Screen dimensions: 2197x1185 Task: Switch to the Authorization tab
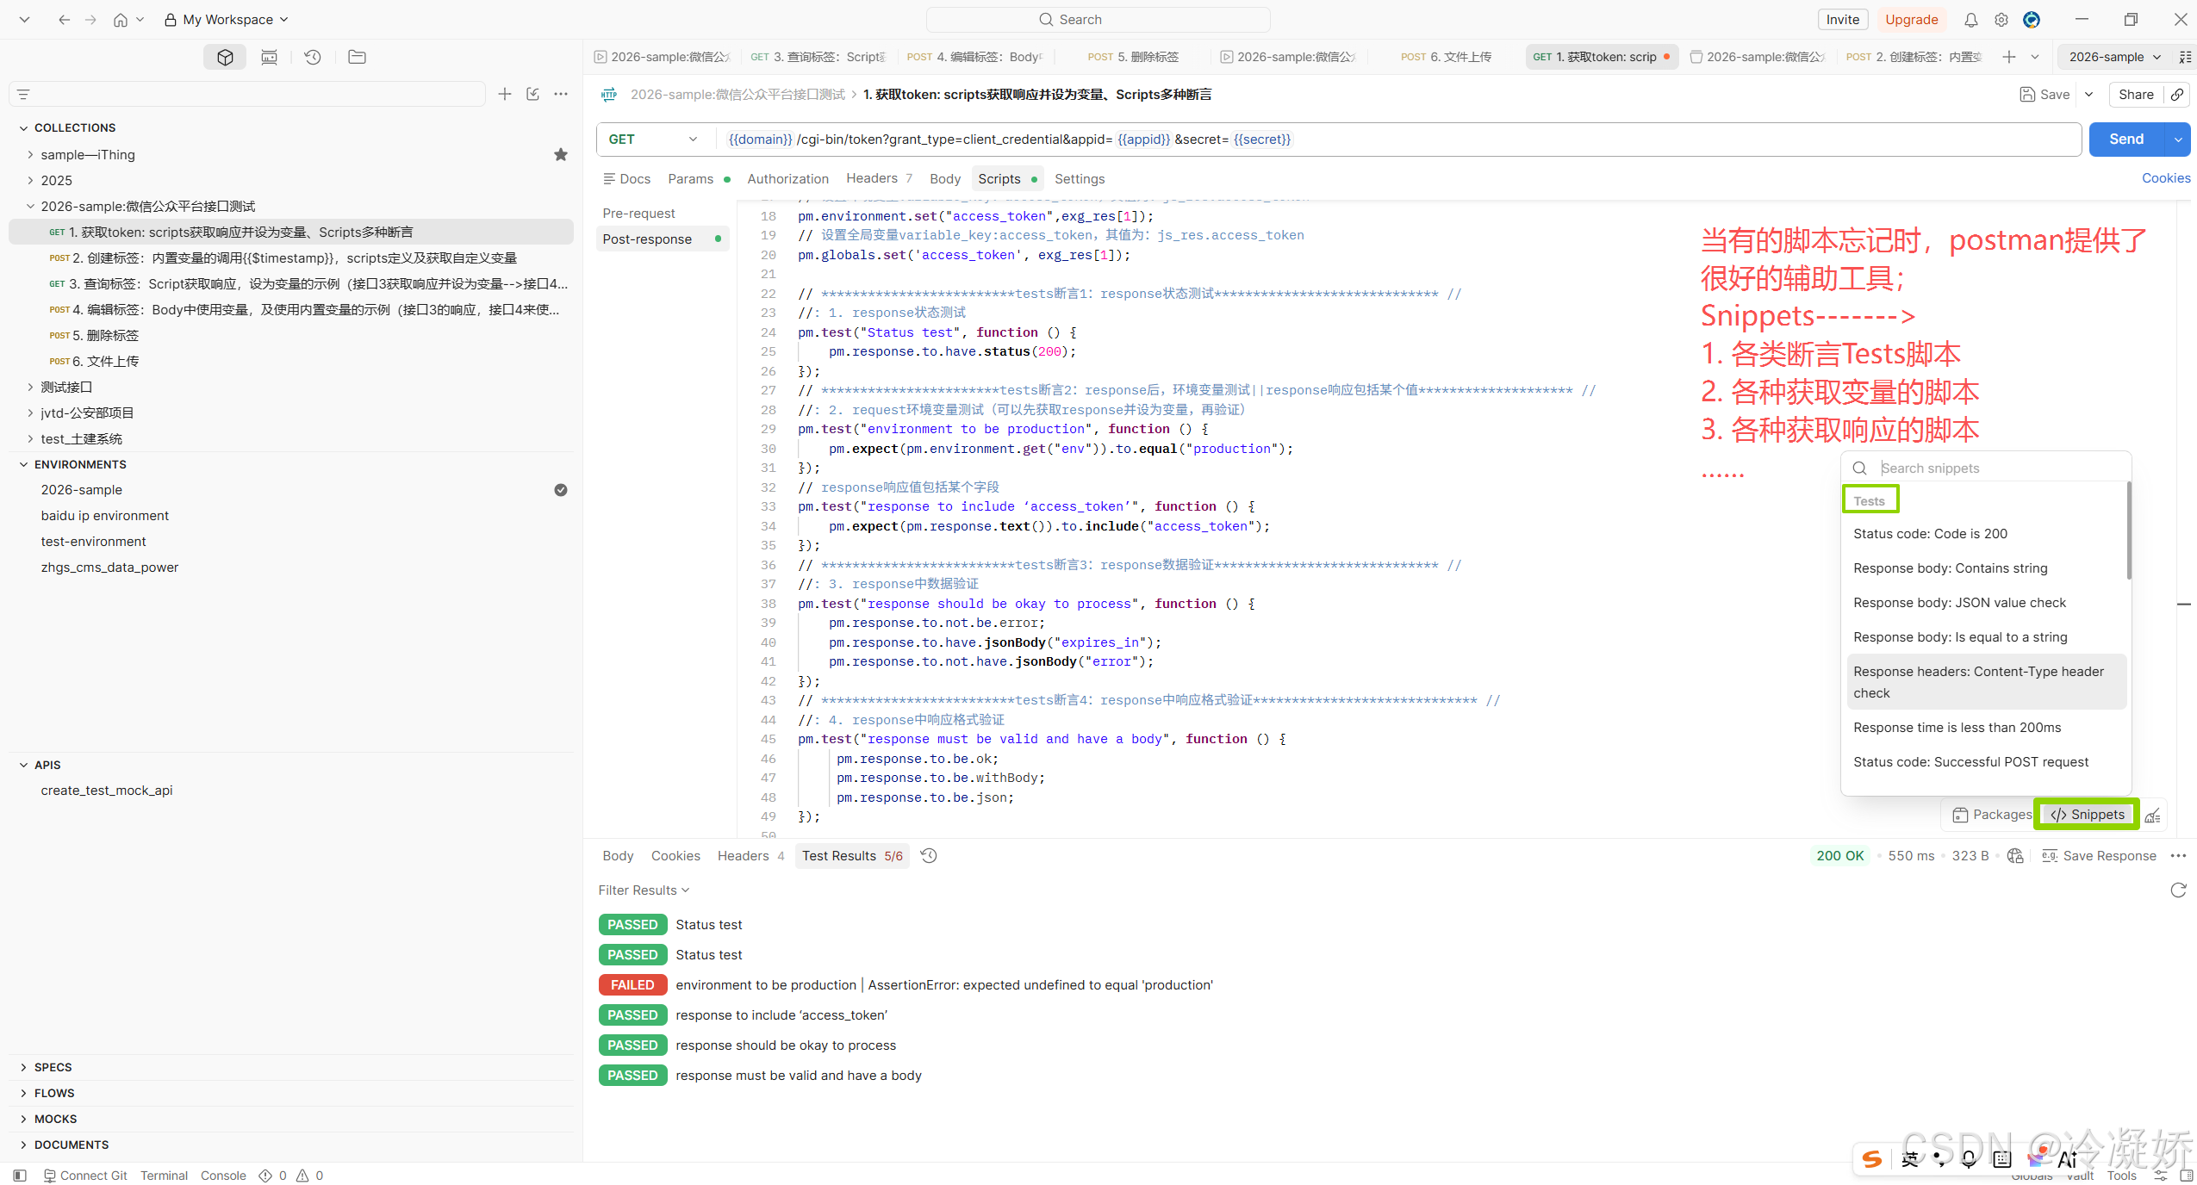coord(787,179)
